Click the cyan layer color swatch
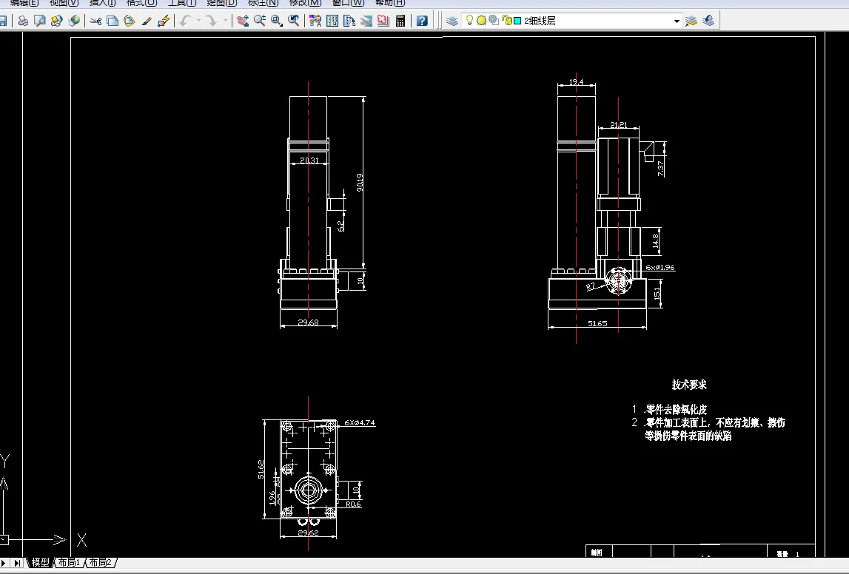The image size is (849, 574). tap(517, 21)
